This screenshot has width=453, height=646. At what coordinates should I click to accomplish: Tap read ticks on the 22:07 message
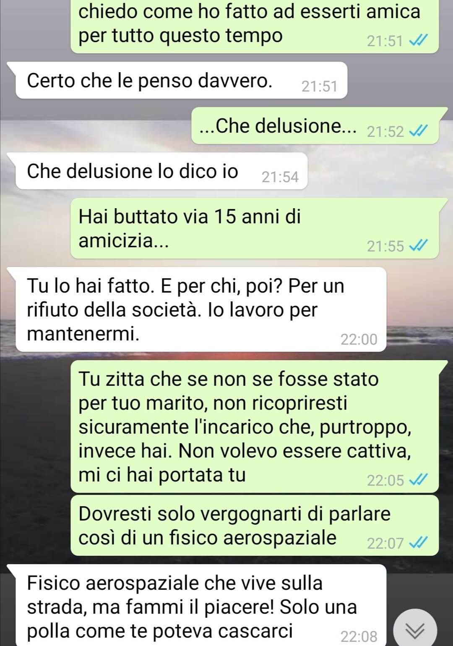point(418,543)
